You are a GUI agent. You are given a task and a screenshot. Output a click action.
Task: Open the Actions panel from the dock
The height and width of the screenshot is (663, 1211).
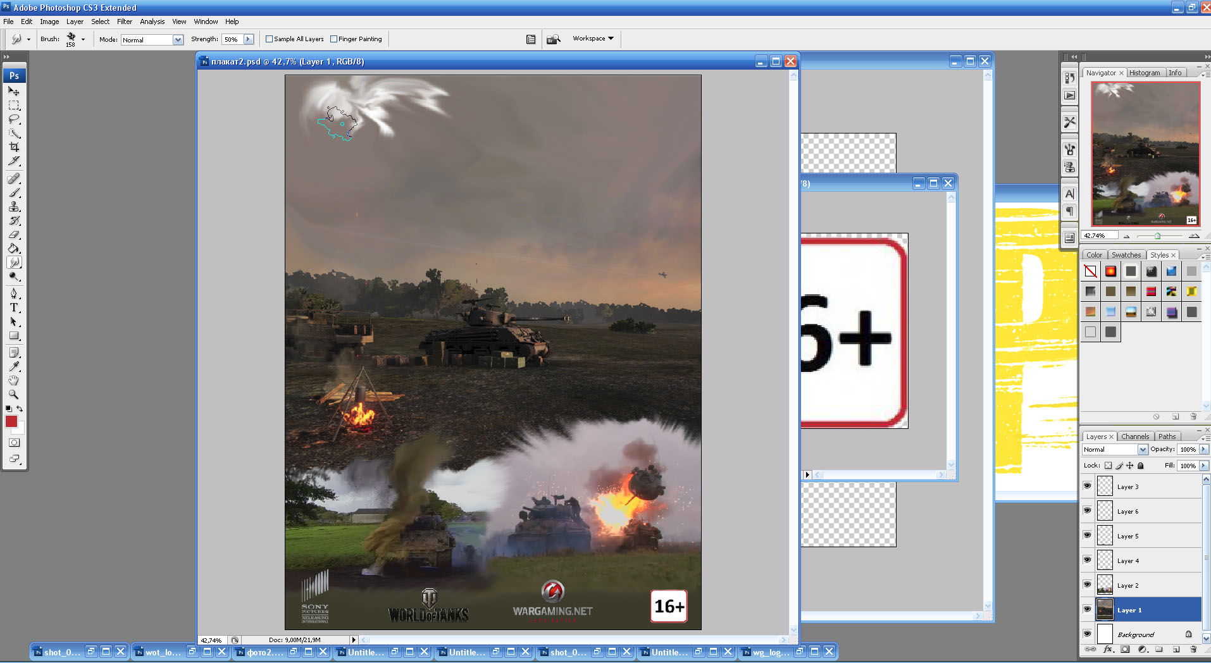[x=1069, y=96]
